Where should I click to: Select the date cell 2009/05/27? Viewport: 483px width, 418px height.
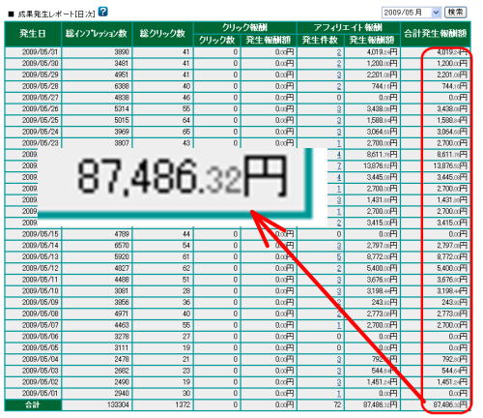click(x=33, y=98)
